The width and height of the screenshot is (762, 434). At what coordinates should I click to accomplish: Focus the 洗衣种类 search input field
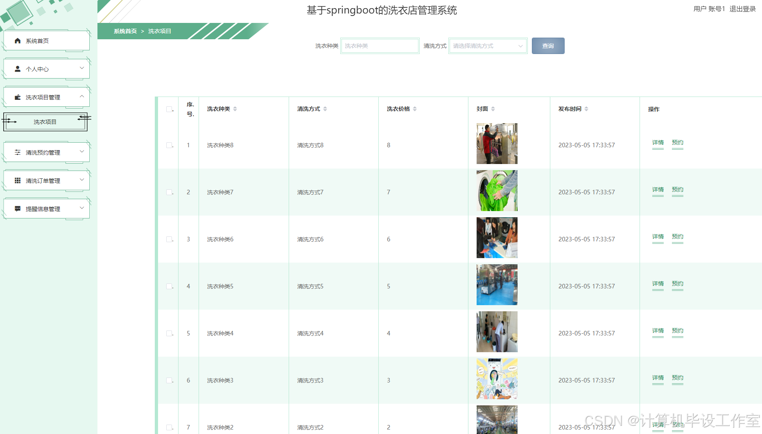(380, 46)
